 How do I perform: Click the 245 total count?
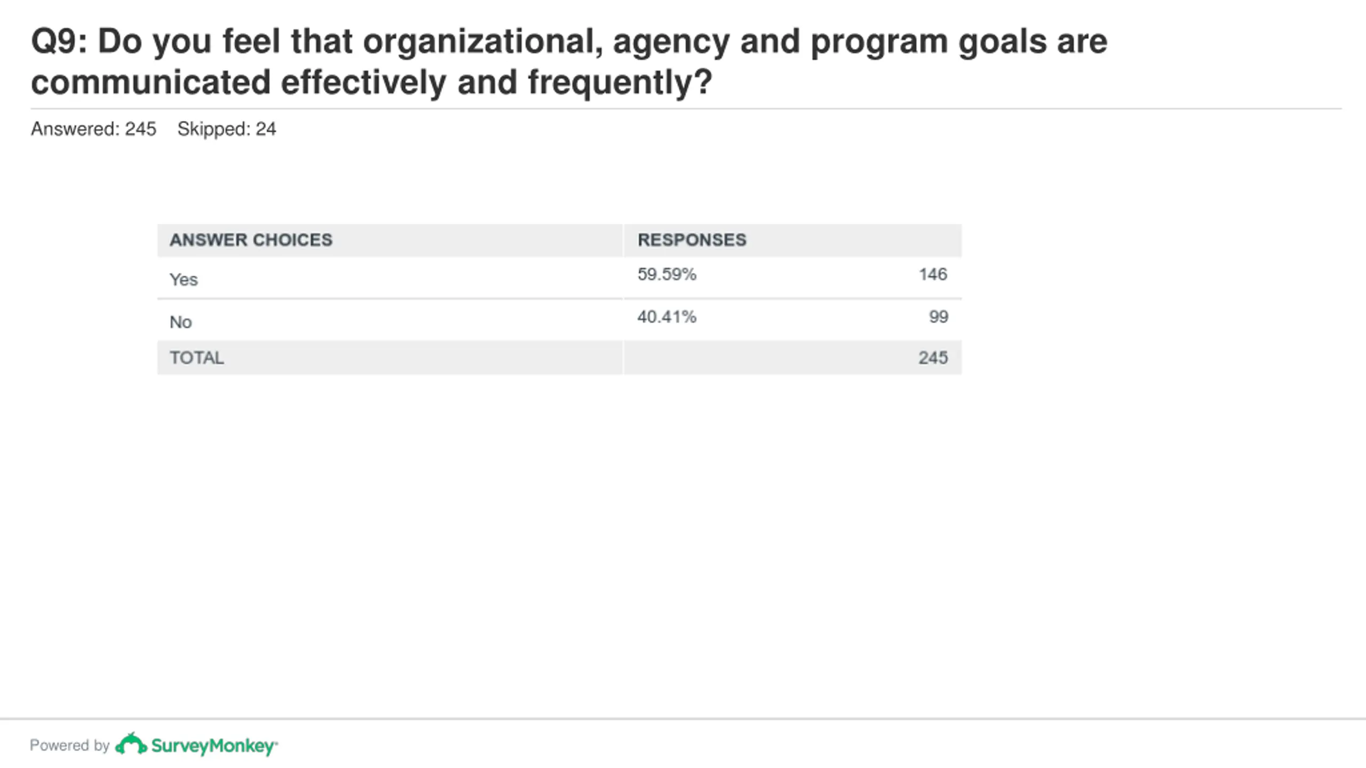coord(933,357)
